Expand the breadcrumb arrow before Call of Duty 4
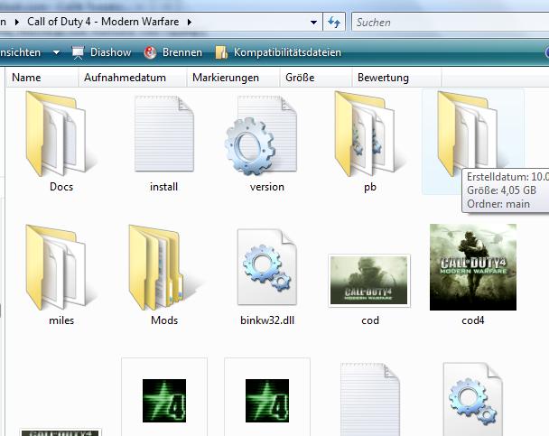The width and height of the screenshot is (549, 436). pos(17,22)
